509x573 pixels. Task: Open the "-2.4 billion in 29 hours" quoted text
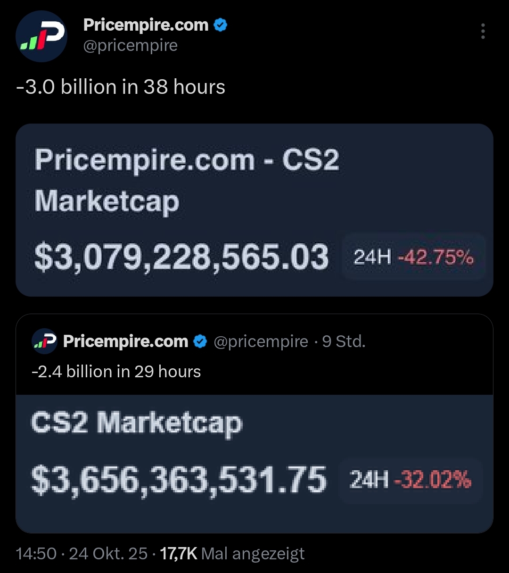pyautogui.click(x=116, y=372)
